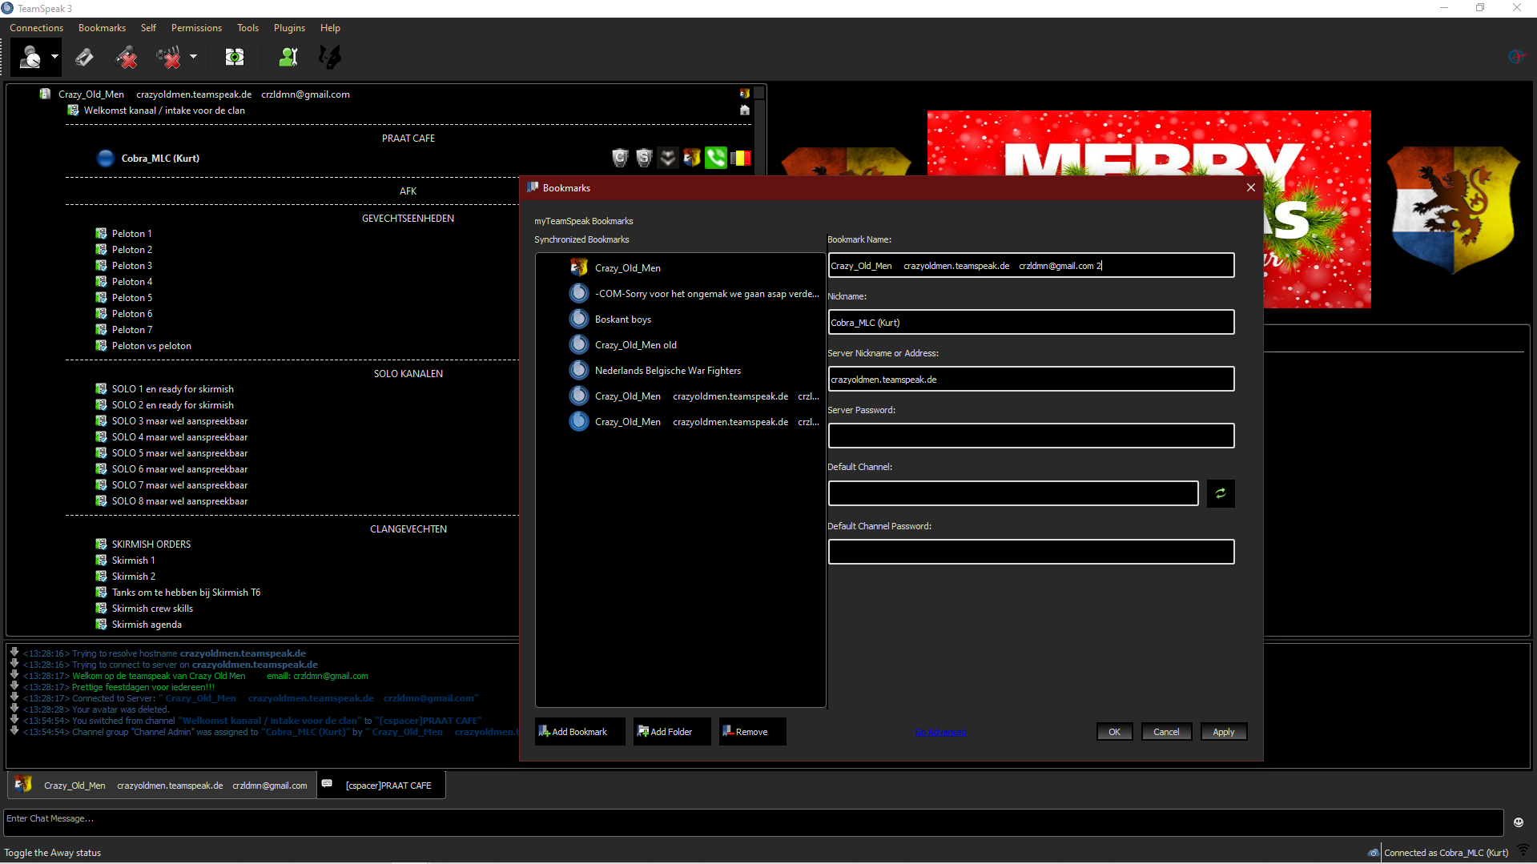Select the Skirmish 2 channel
This screenshot has width=1537, height=864.
(x=133, y=577)
